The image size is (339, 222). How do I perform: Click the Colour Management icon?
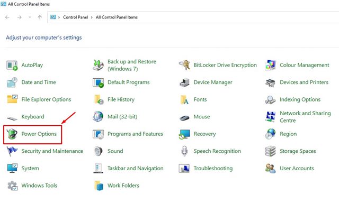click(271, 65)
